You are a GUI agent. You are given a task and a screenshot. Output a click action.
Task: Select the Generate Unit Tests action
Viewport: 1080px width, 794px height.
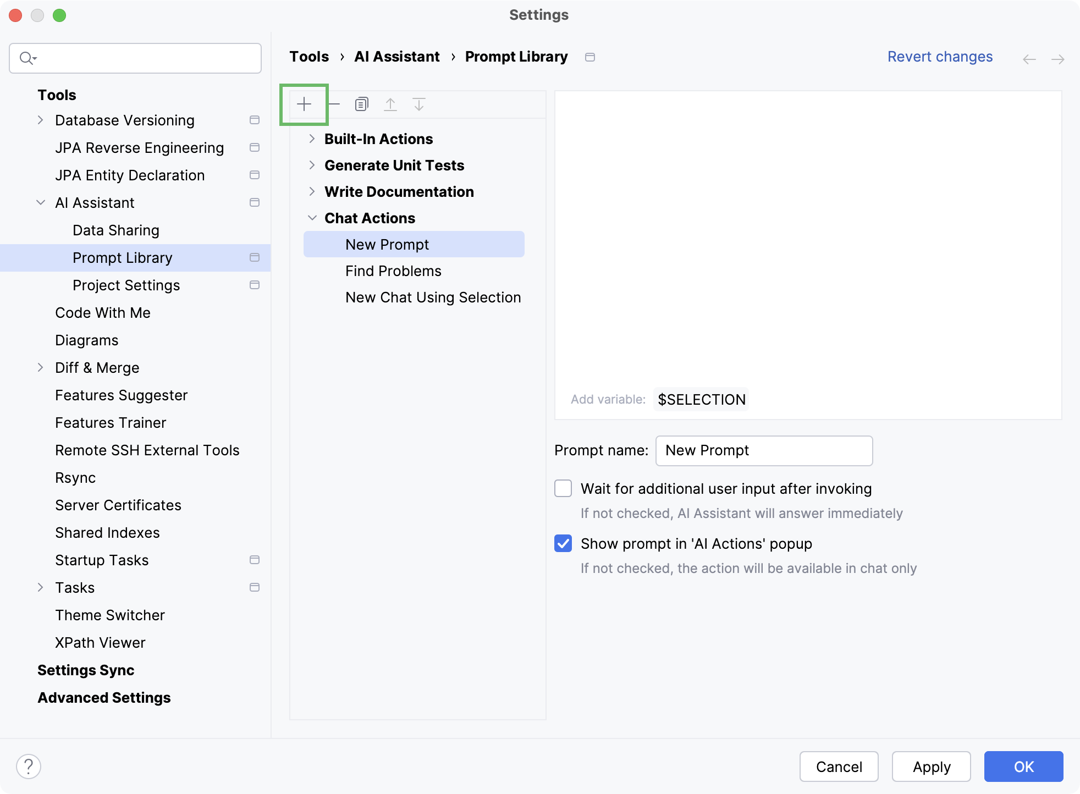394,165
